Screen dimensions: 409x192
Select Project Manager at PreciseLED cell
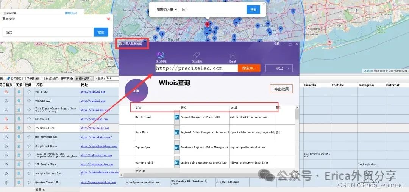[x=200, y=117]
